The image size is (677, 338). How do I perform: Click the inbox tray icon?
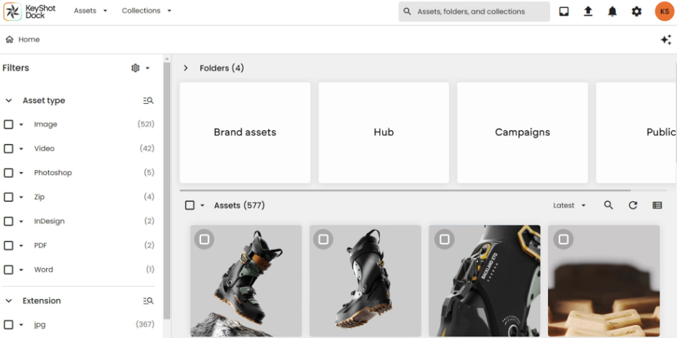pyautogui.click(x=564, y=12)
